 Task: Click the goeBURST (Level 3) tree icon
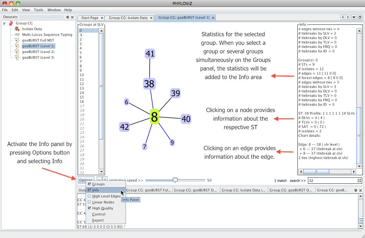click(x=17, y=57)
